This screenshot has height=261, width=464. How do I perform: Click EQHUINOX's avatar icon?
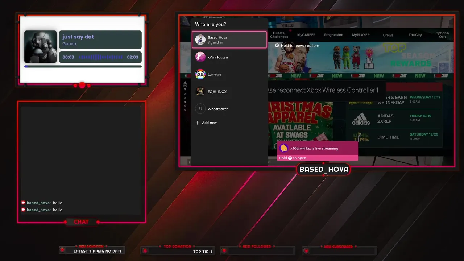coord(200,92)
